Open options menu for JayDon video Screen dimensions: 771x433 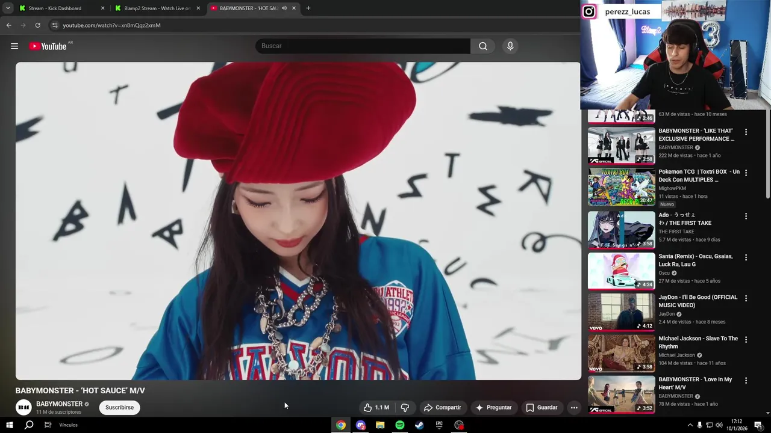[x=746, y=298]
